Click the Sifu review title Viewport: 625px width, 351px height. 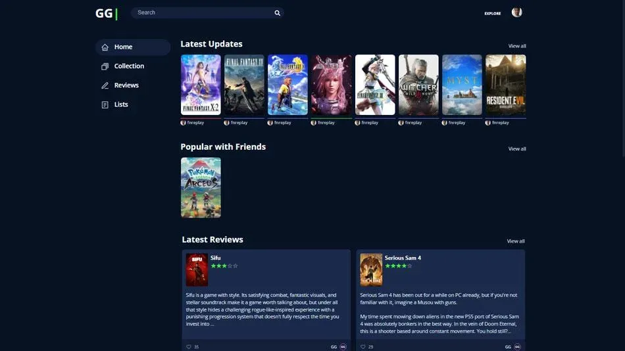coord(215,258)
